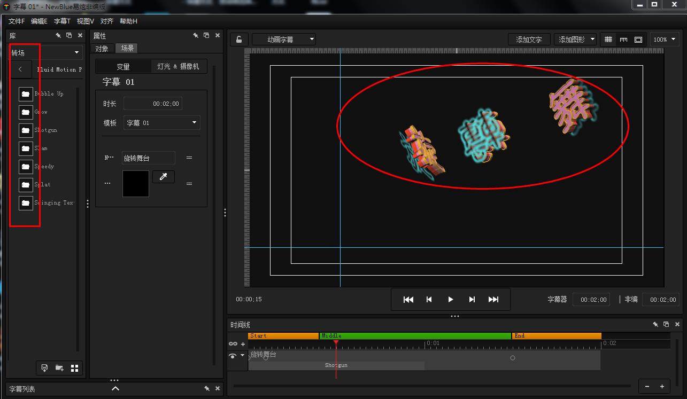Open the 模板 template dropdown
Image resolution: width=687 pixels, height=399 pixels.
pyautogui.click(x=162, y=123)
